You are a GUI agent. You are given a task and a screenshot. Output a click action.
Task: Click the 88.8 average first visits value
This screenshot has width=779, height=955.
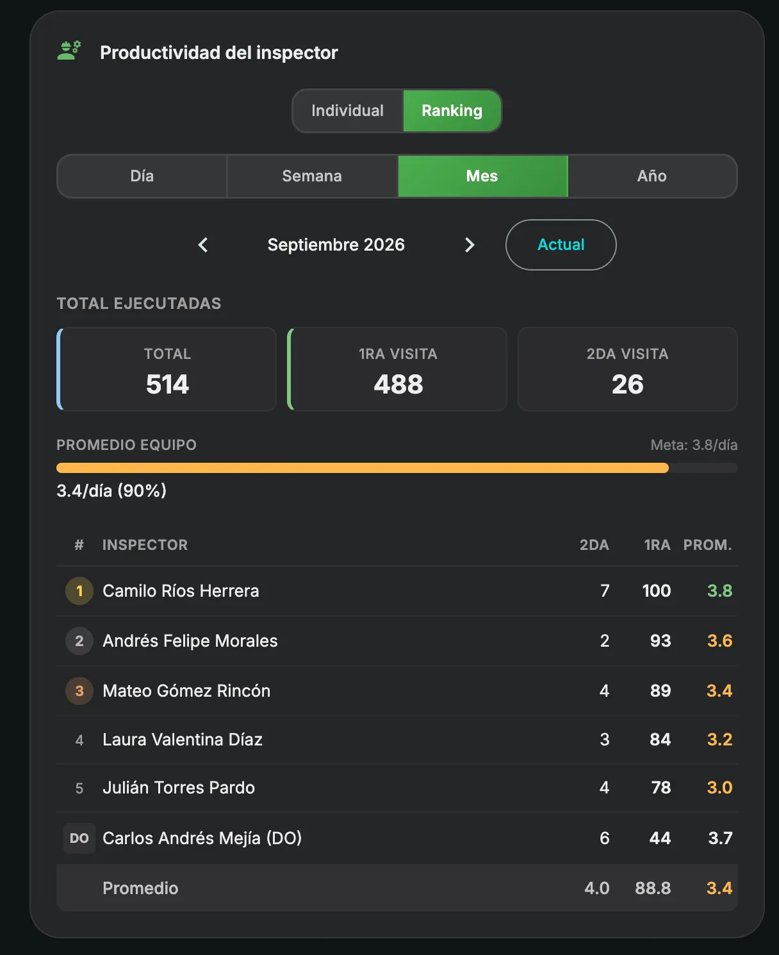(x=653, y=888)
